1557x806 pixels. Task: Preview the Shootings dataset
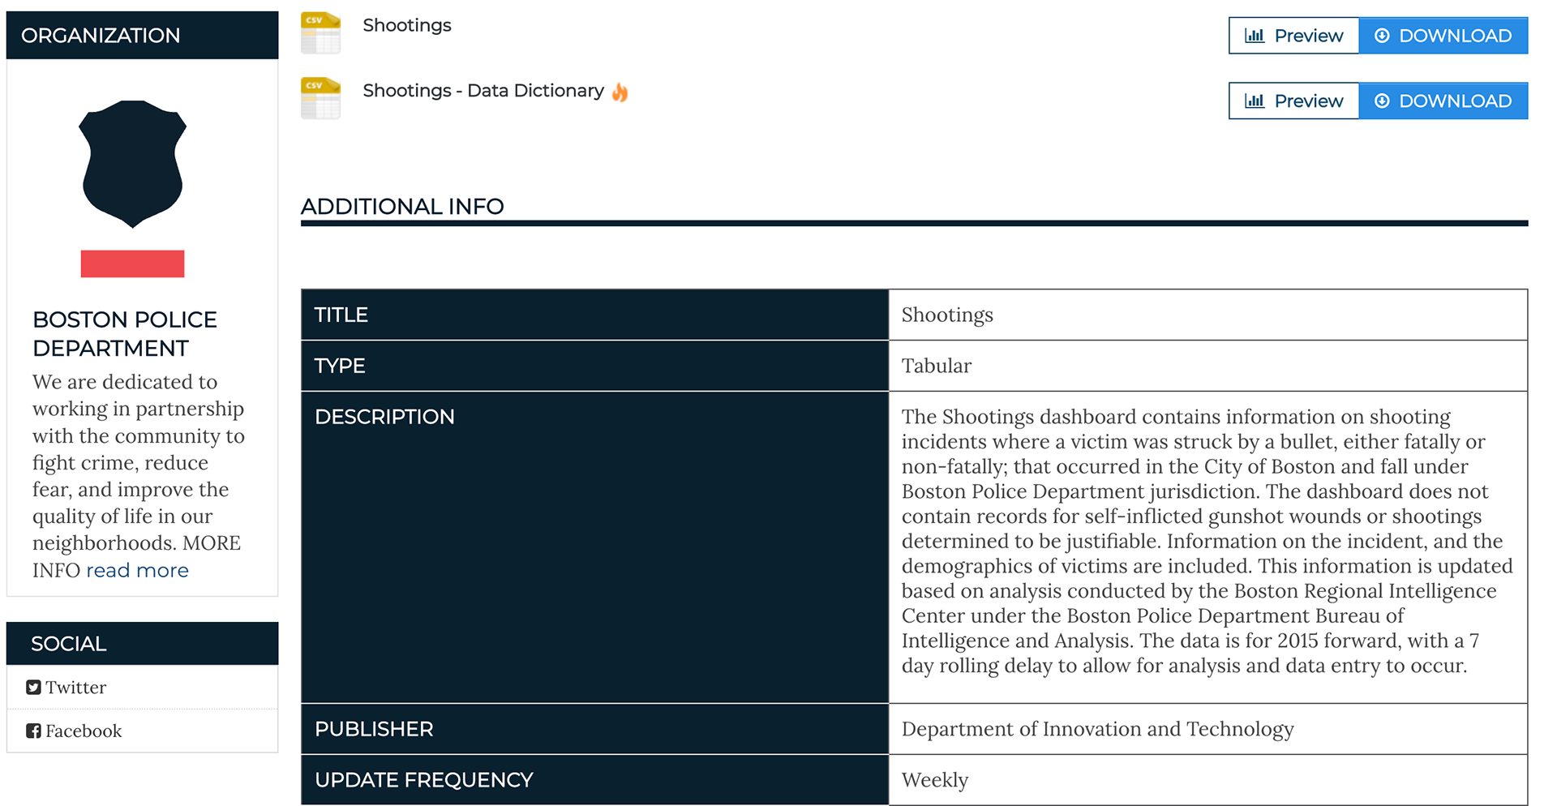click(1293, 36)
